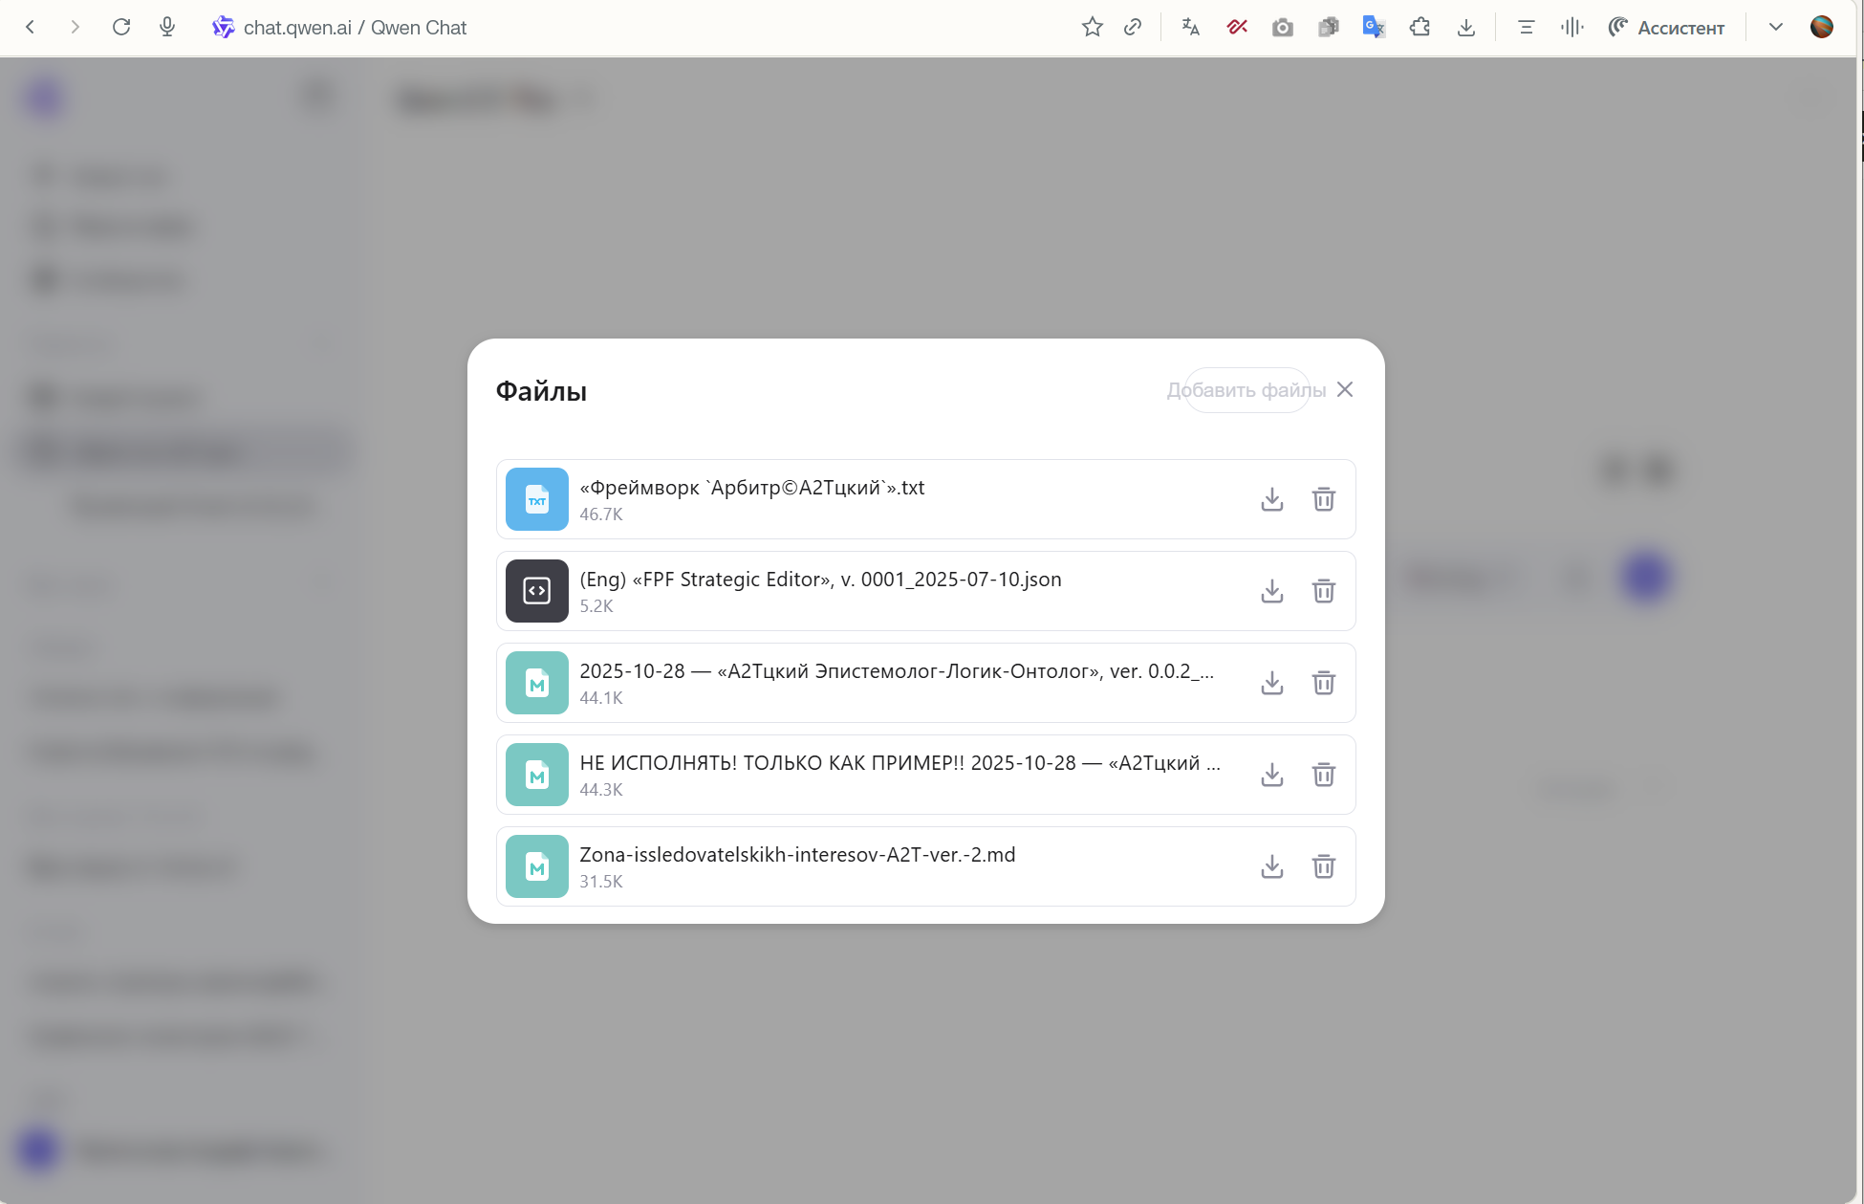
Task: Open browser translate page icon
Action: point(1190,28)
